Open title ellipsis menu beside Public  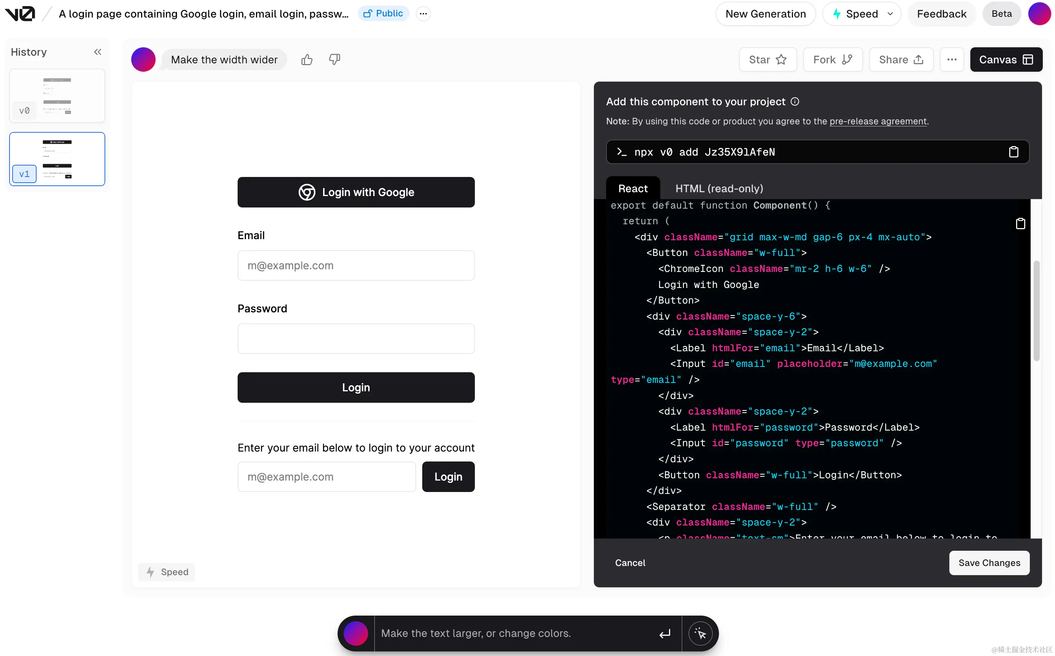pos(423,13)
